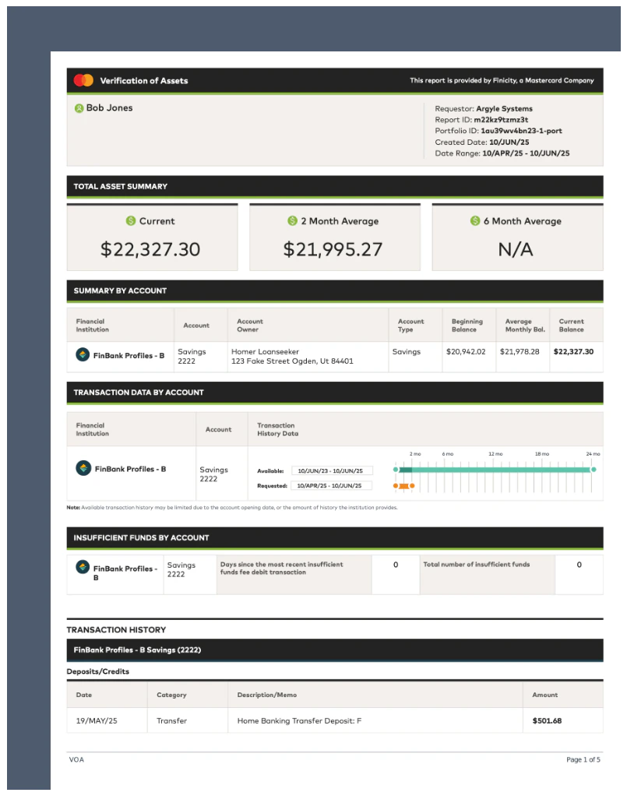
Task: Click the Available date range field
Action: 333,470
